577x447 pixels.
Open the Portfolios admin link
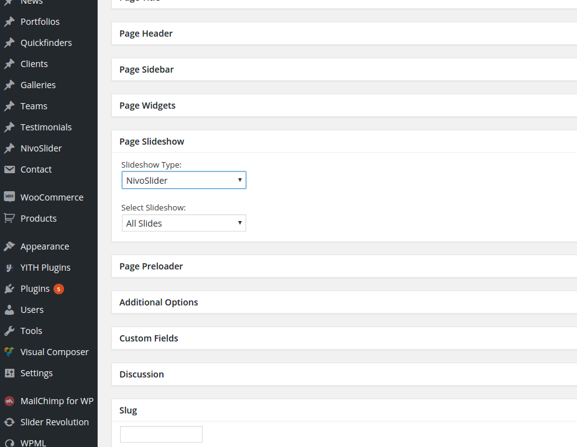[x=40, y=22]
